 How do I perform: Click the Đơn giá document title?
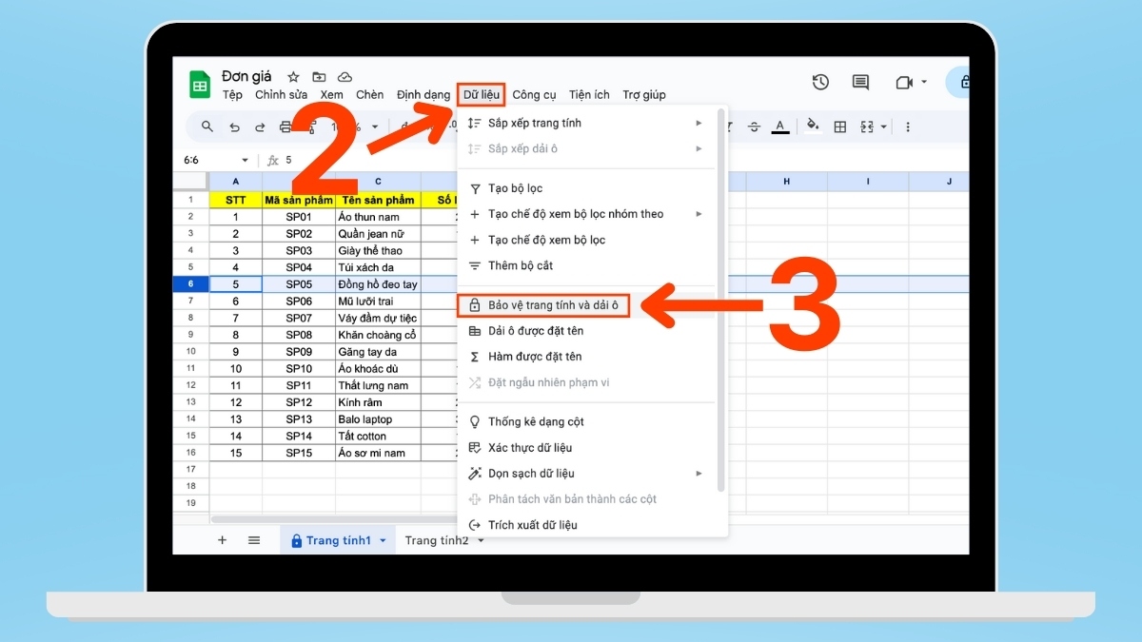[x=246, y=76]
